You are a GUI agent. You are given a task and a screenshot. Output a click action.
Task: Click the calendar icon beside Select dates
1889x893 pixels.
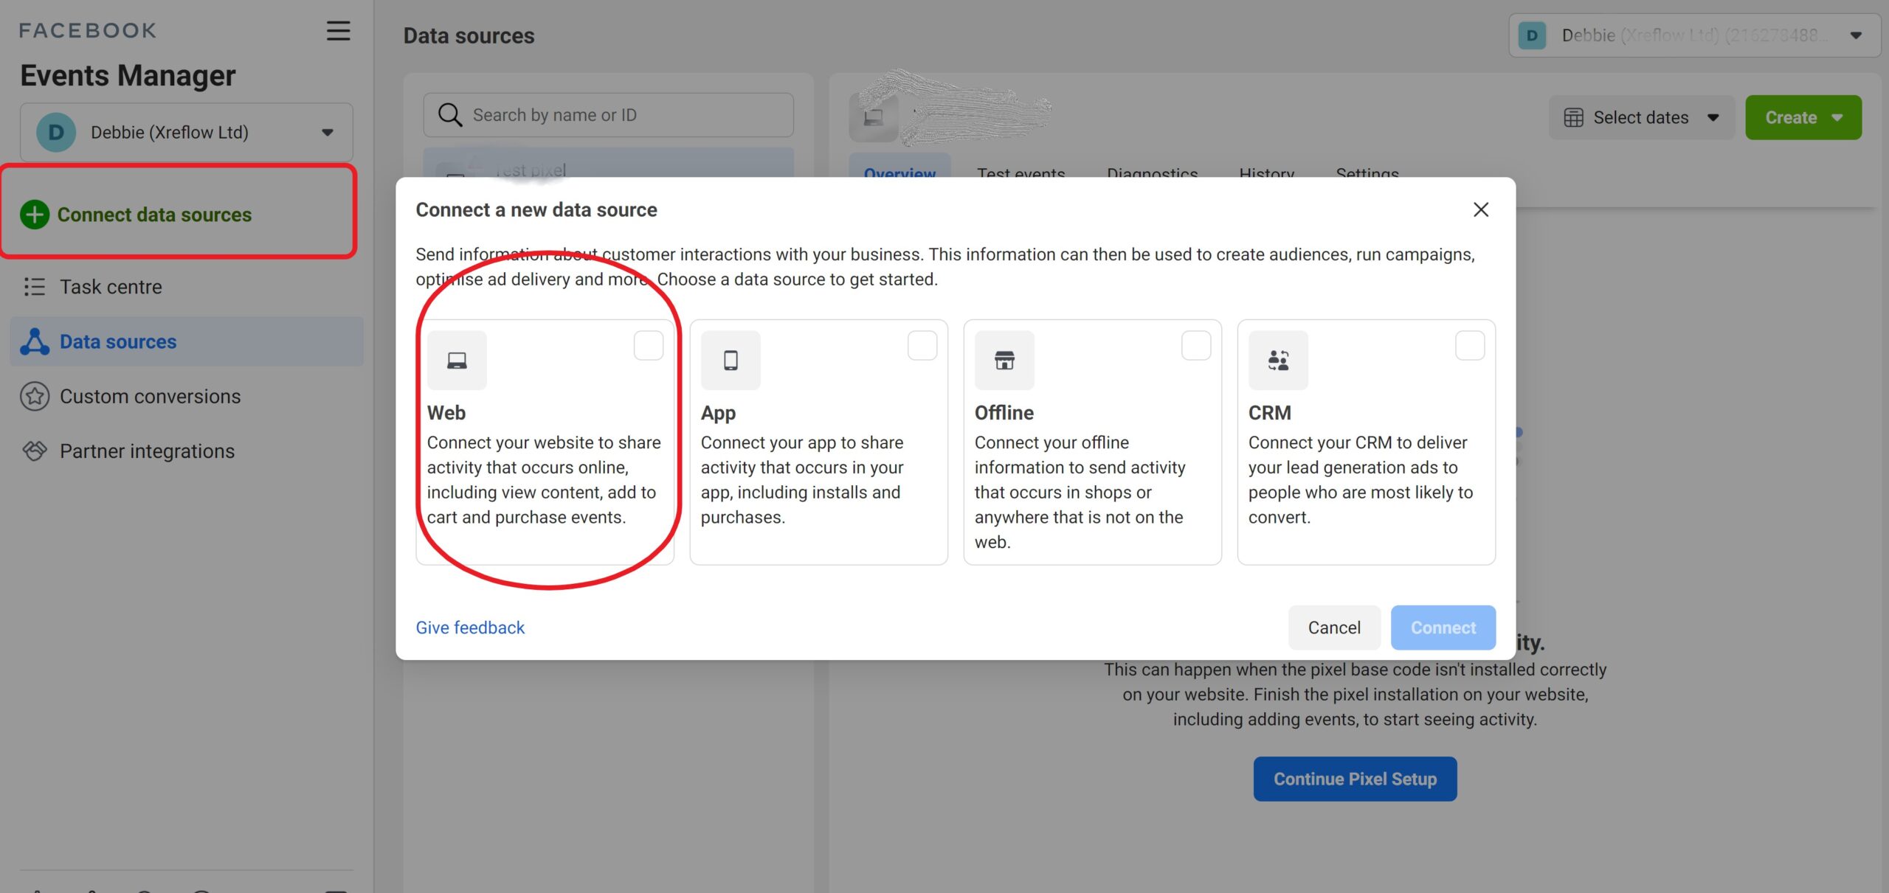click(x=1573, y=118)
